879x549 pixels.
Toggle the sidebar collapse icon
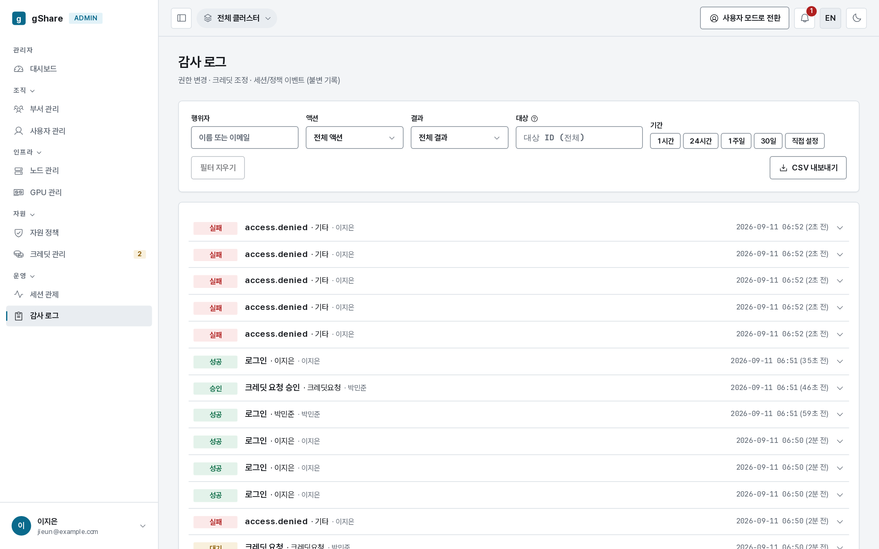[181, 18]
